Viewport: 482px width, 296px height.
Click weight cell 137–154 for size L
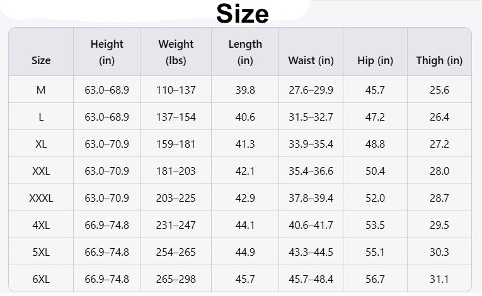176,117
